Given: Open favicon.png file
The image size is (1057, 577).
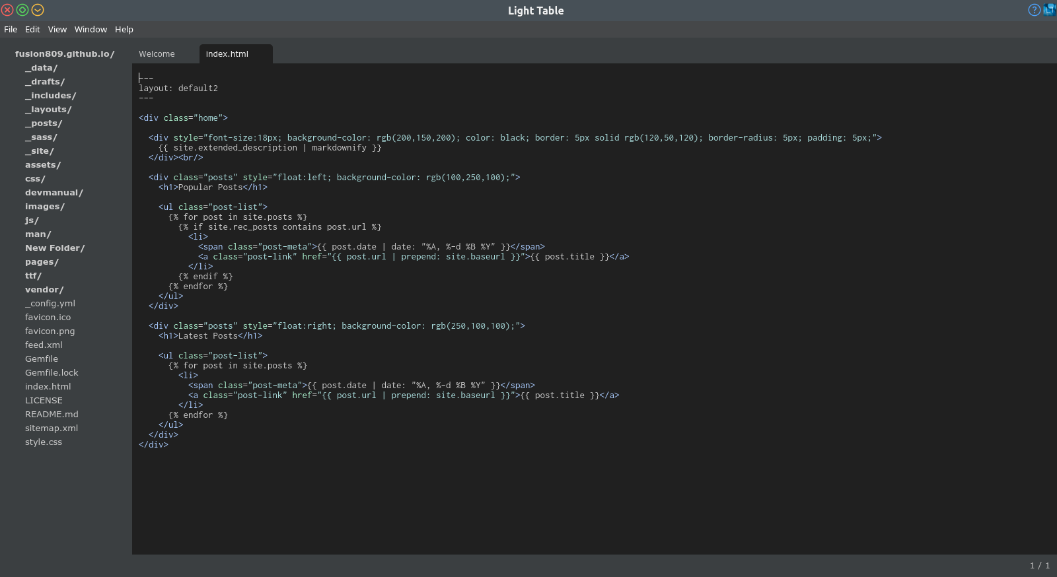Looking at the screenshot, I should 50,331.
